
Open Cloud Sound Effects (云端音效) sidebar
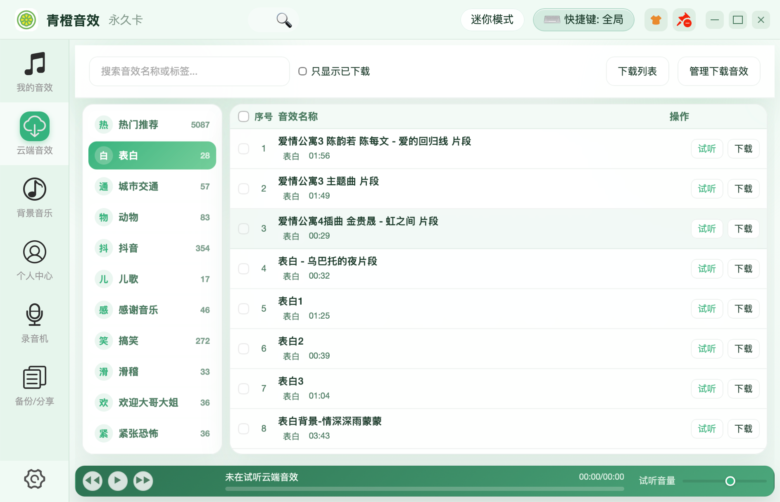(34, 134)
